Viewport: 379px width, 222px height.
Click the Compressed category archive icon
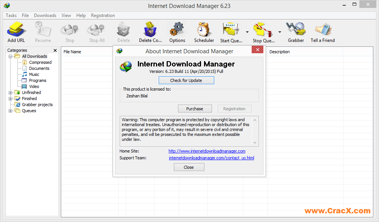coord(25,62)
